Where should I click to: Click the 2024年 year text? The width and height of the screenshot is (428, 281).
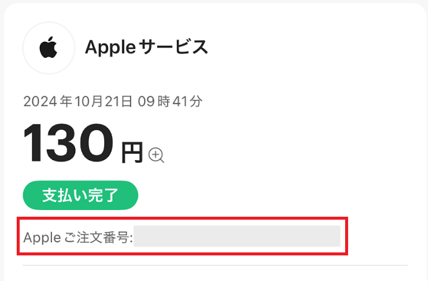click(x=41, y=101)
